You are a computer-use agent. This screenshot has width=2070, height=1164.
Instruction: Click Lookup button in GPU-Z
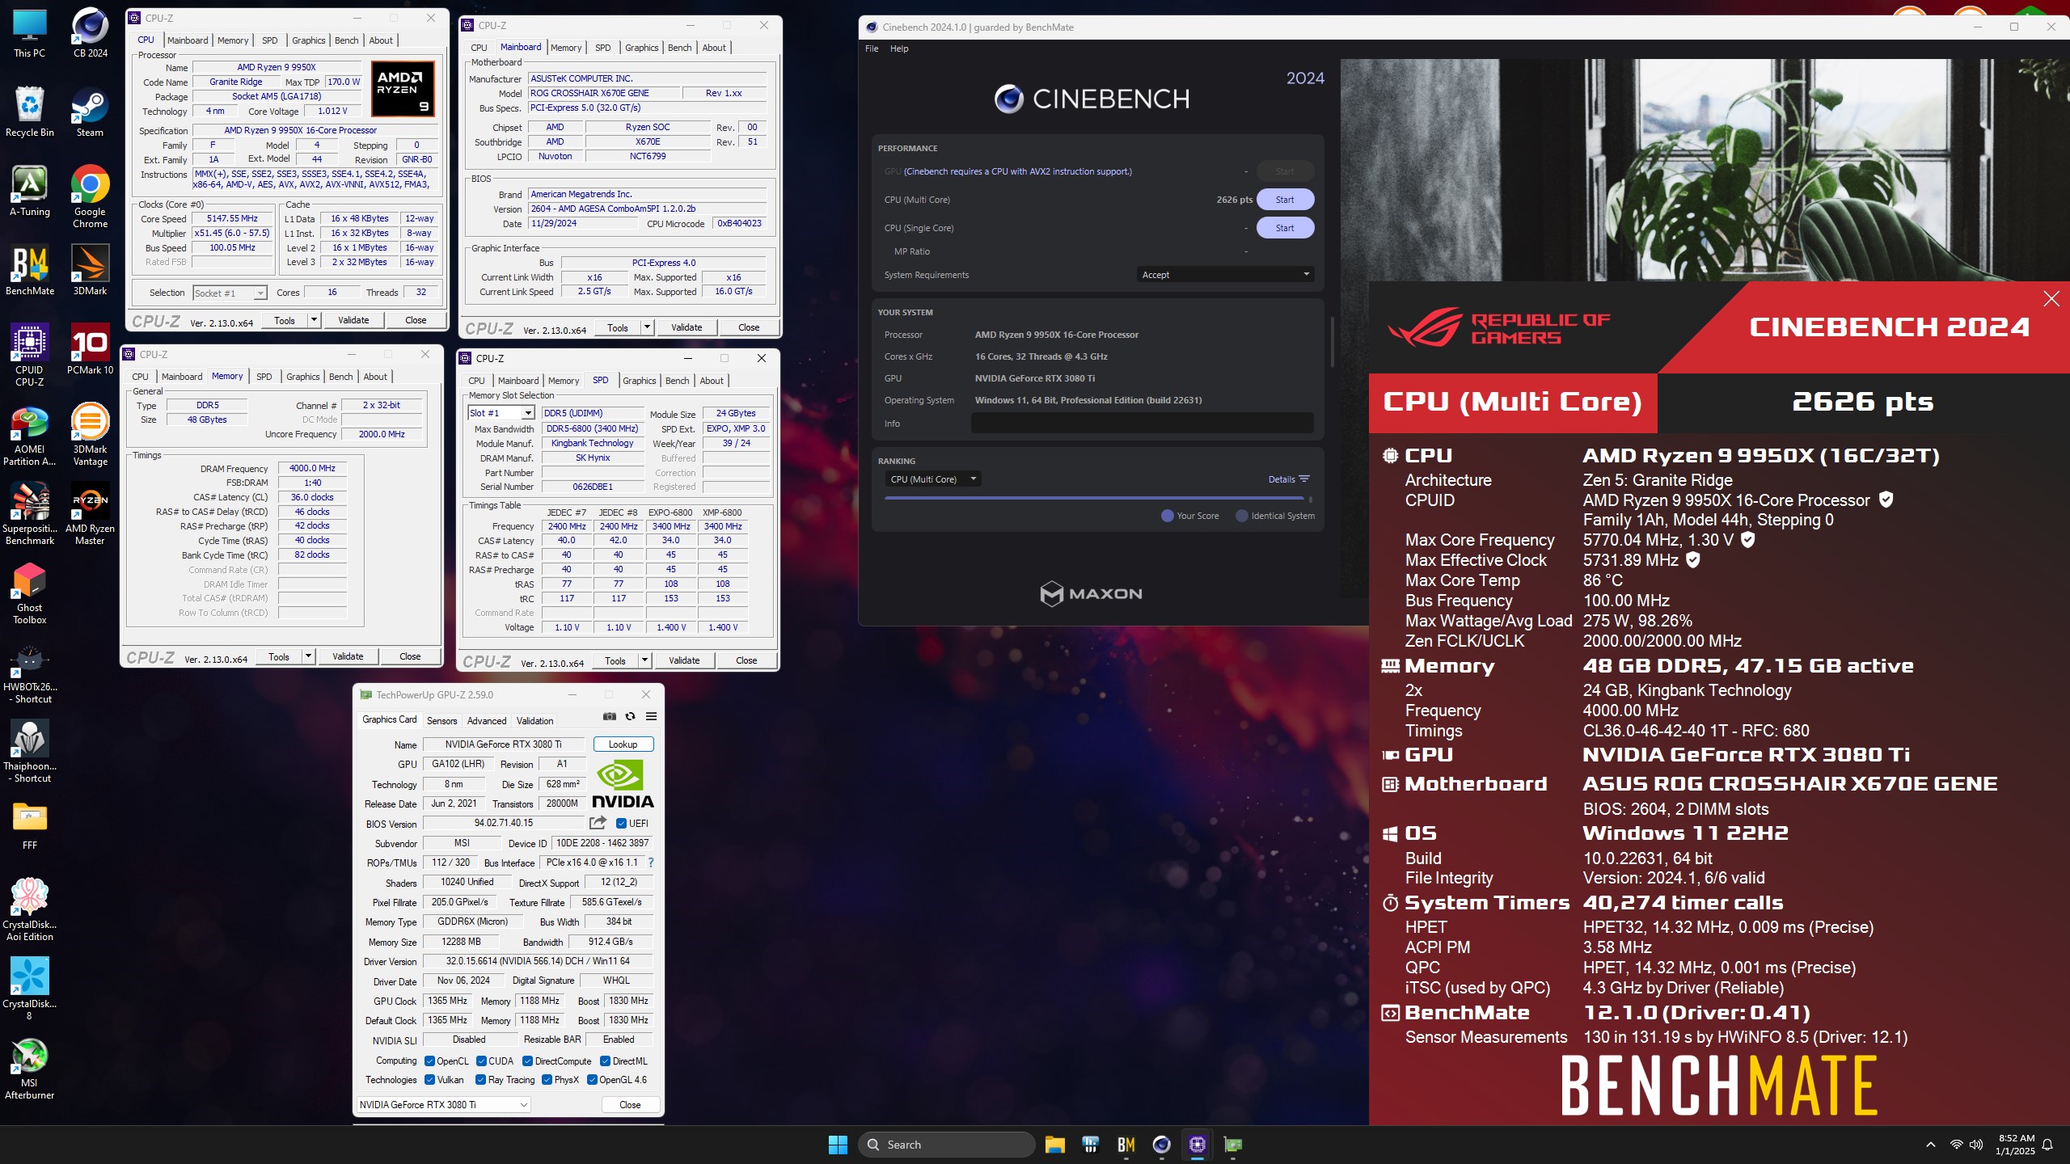pos(623,744)
